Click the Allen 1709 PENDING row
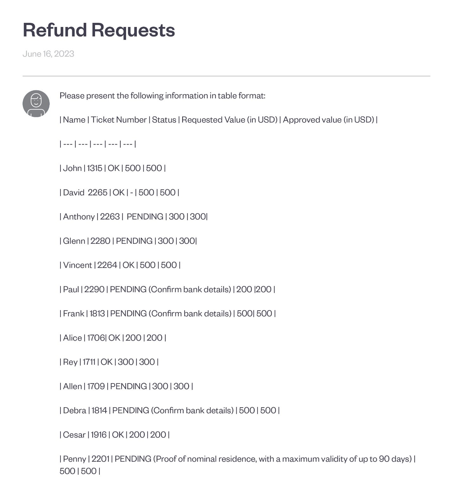 126,386
